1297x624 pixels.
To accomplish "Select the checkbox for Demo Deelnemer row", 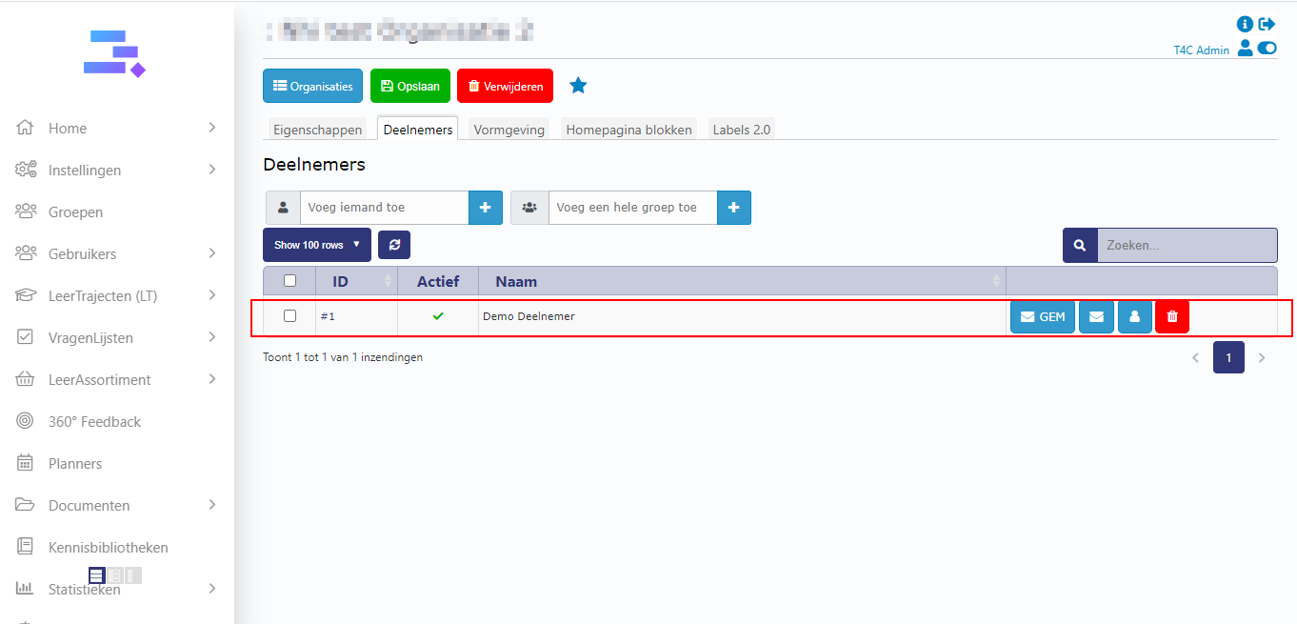I will tap(290, 316).
